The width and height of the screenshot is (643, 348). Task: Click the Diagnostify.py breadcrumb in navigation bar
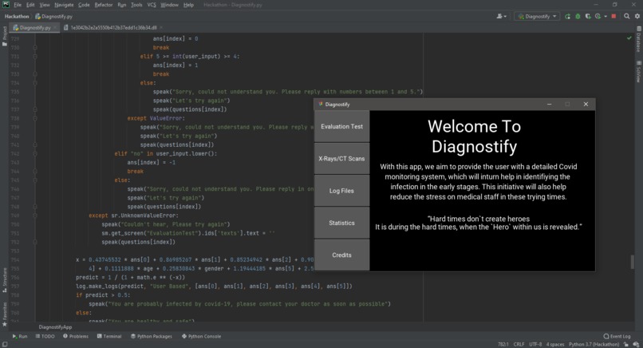point(53,17)
